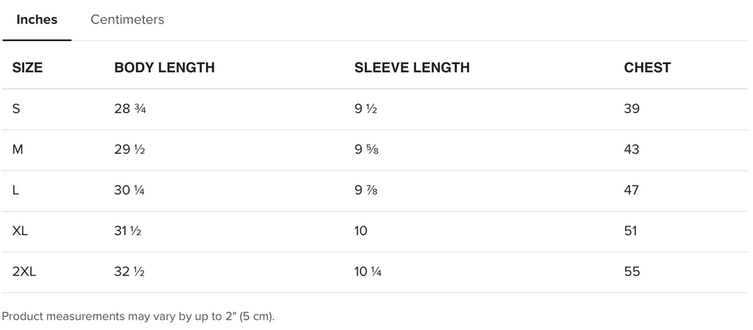Select the S size row label
Viewport: 753px width, 330px height.
pyautogui.click(x=16, y=109)
